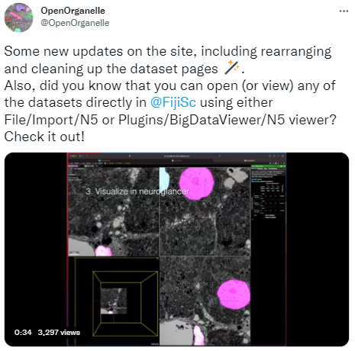Play the embedded neuroglancer video

176,250
